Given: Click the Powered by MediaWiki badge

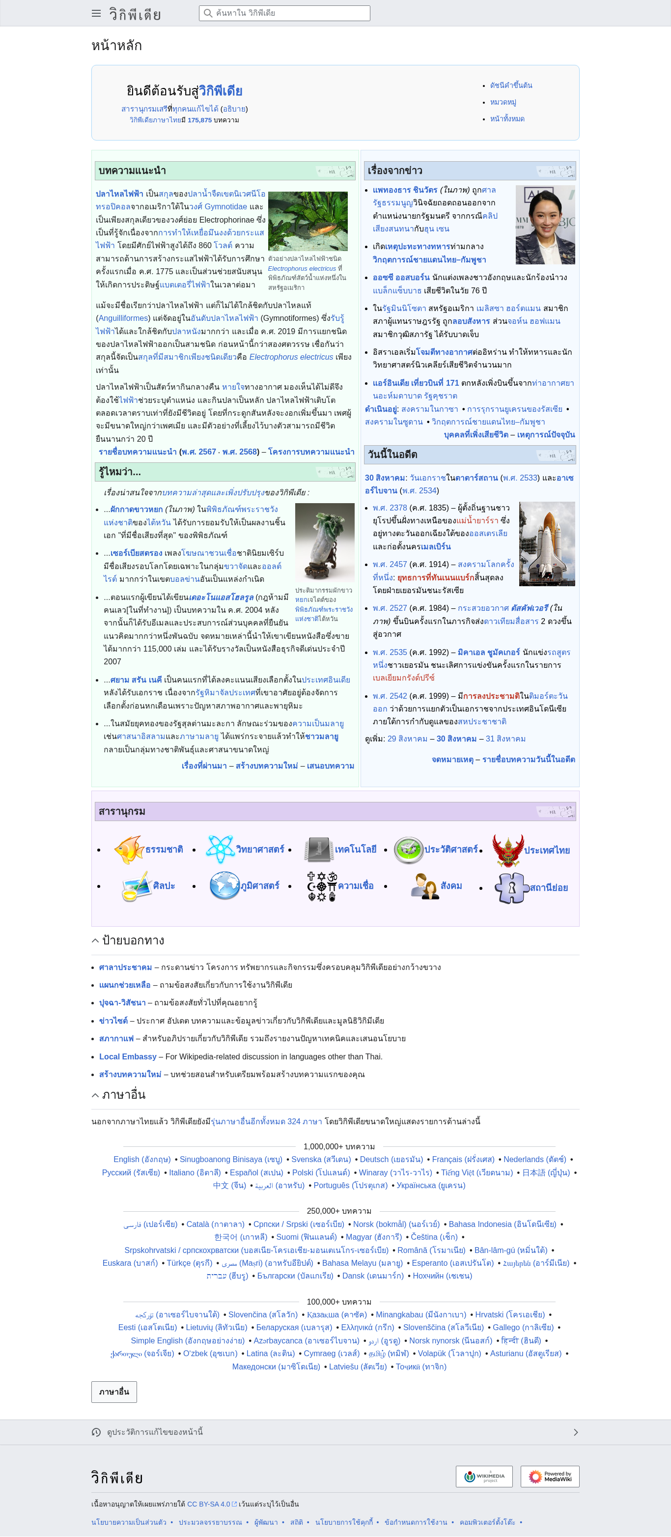Looking at the screenshot, I should point(549,1476).
